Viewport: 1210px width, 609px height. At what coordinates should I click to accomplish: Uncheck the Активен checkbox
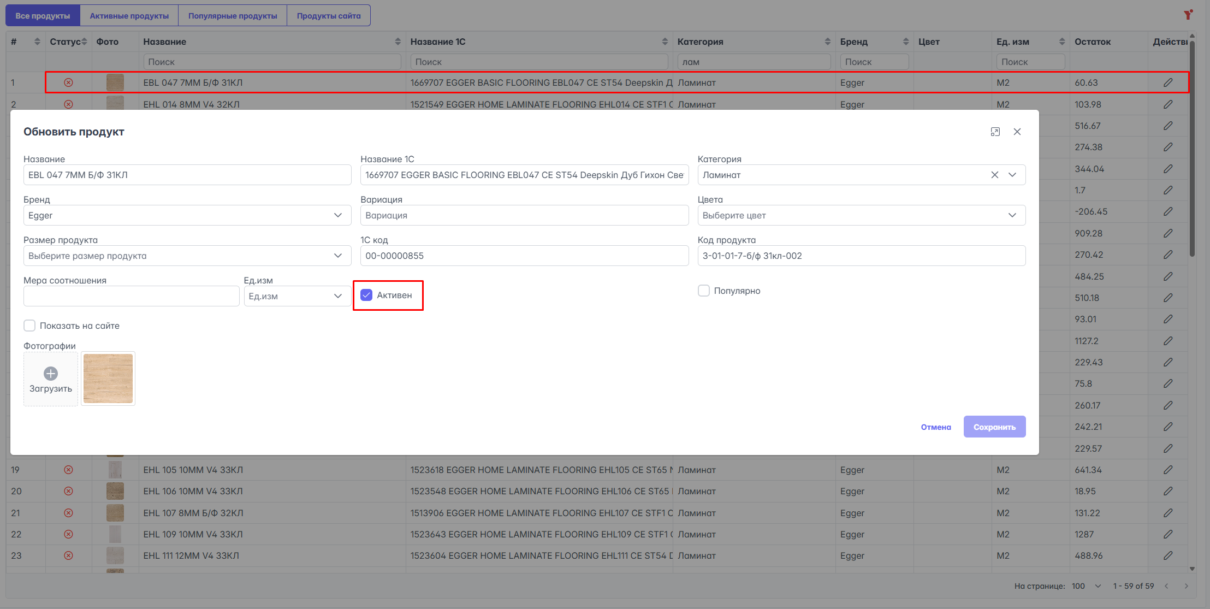366,295
